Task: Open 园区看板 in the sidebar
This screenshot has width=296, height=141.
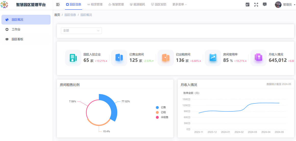Action: [x=26, y=39]
